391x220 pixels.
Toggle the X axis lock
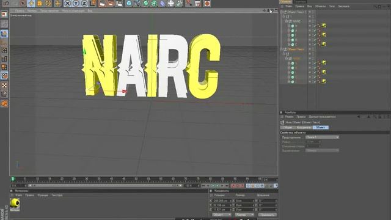[x=67, y=3]
